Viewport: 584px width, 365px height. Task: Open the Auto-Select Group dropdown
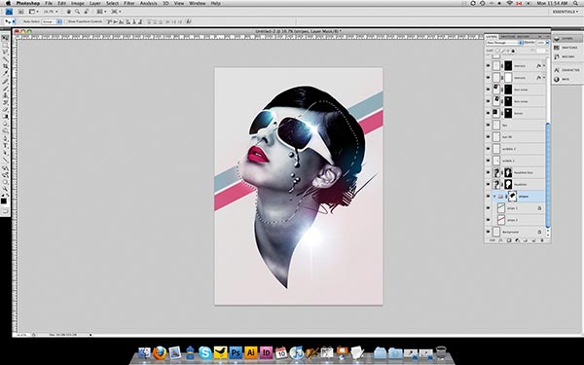click(x=52, y=21)
